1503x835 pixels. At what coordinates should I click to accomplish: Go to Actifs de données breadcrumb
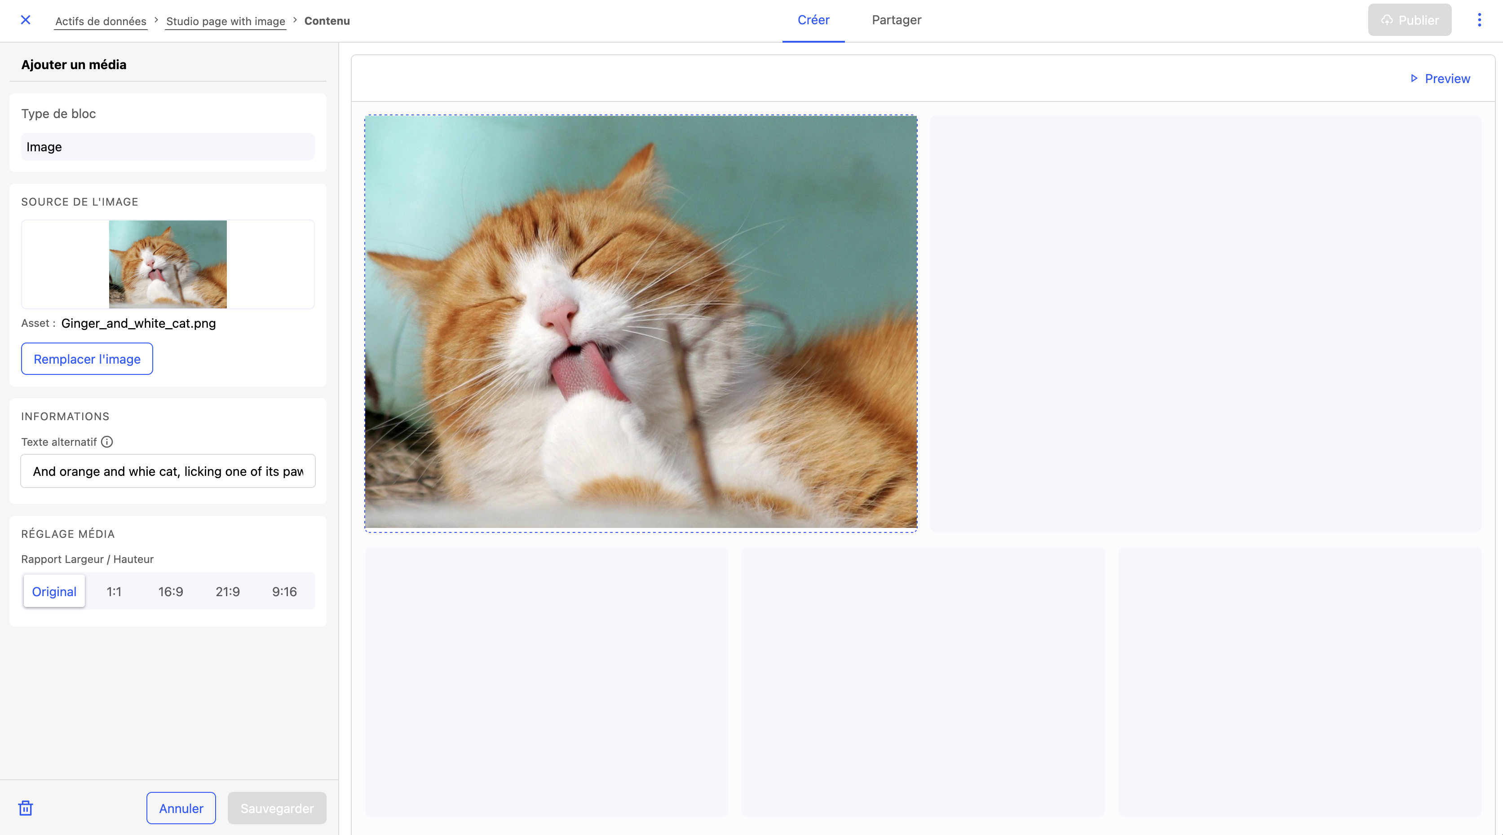click(x=100, y=22)
